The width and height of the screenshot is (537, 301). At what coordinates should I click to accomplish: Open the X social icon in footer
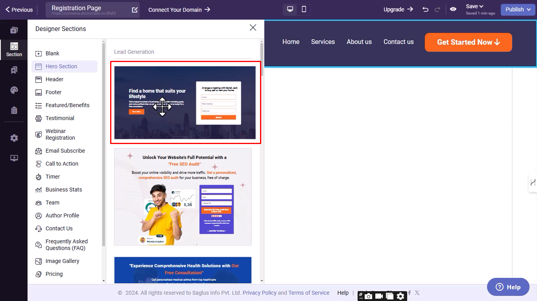(417, 293)
